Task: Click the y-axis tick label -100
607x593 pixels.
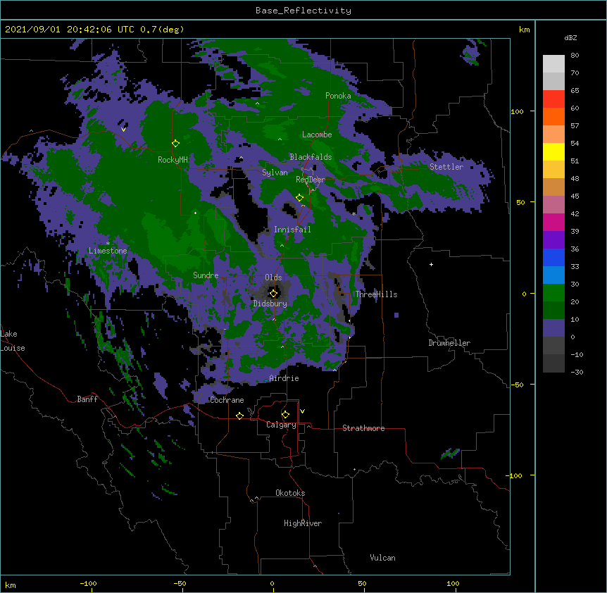Action: click(x=514, y=475)
